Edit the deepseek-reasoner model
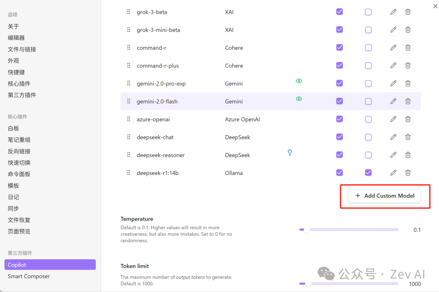 point(393,155)
